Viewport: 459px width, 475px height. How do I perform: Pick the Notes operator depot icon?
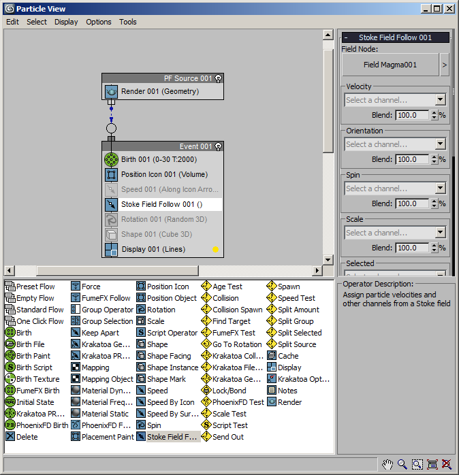pyautogui.click(x=272, y=391)
